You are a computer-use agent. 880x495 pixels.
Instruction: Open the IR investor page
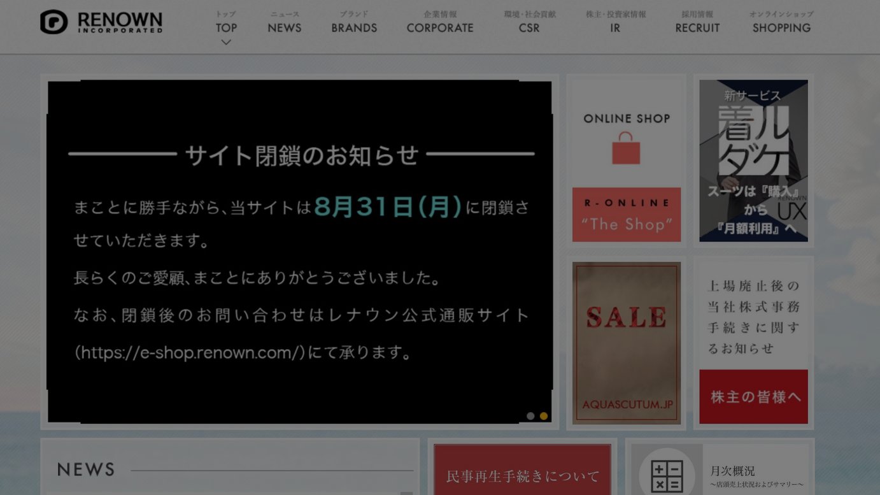coord(615,22)
